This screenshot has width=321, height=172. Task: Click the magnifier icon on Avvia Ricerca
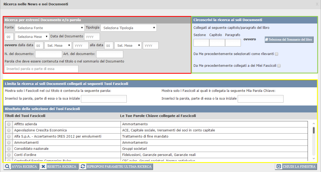[8, 167]
